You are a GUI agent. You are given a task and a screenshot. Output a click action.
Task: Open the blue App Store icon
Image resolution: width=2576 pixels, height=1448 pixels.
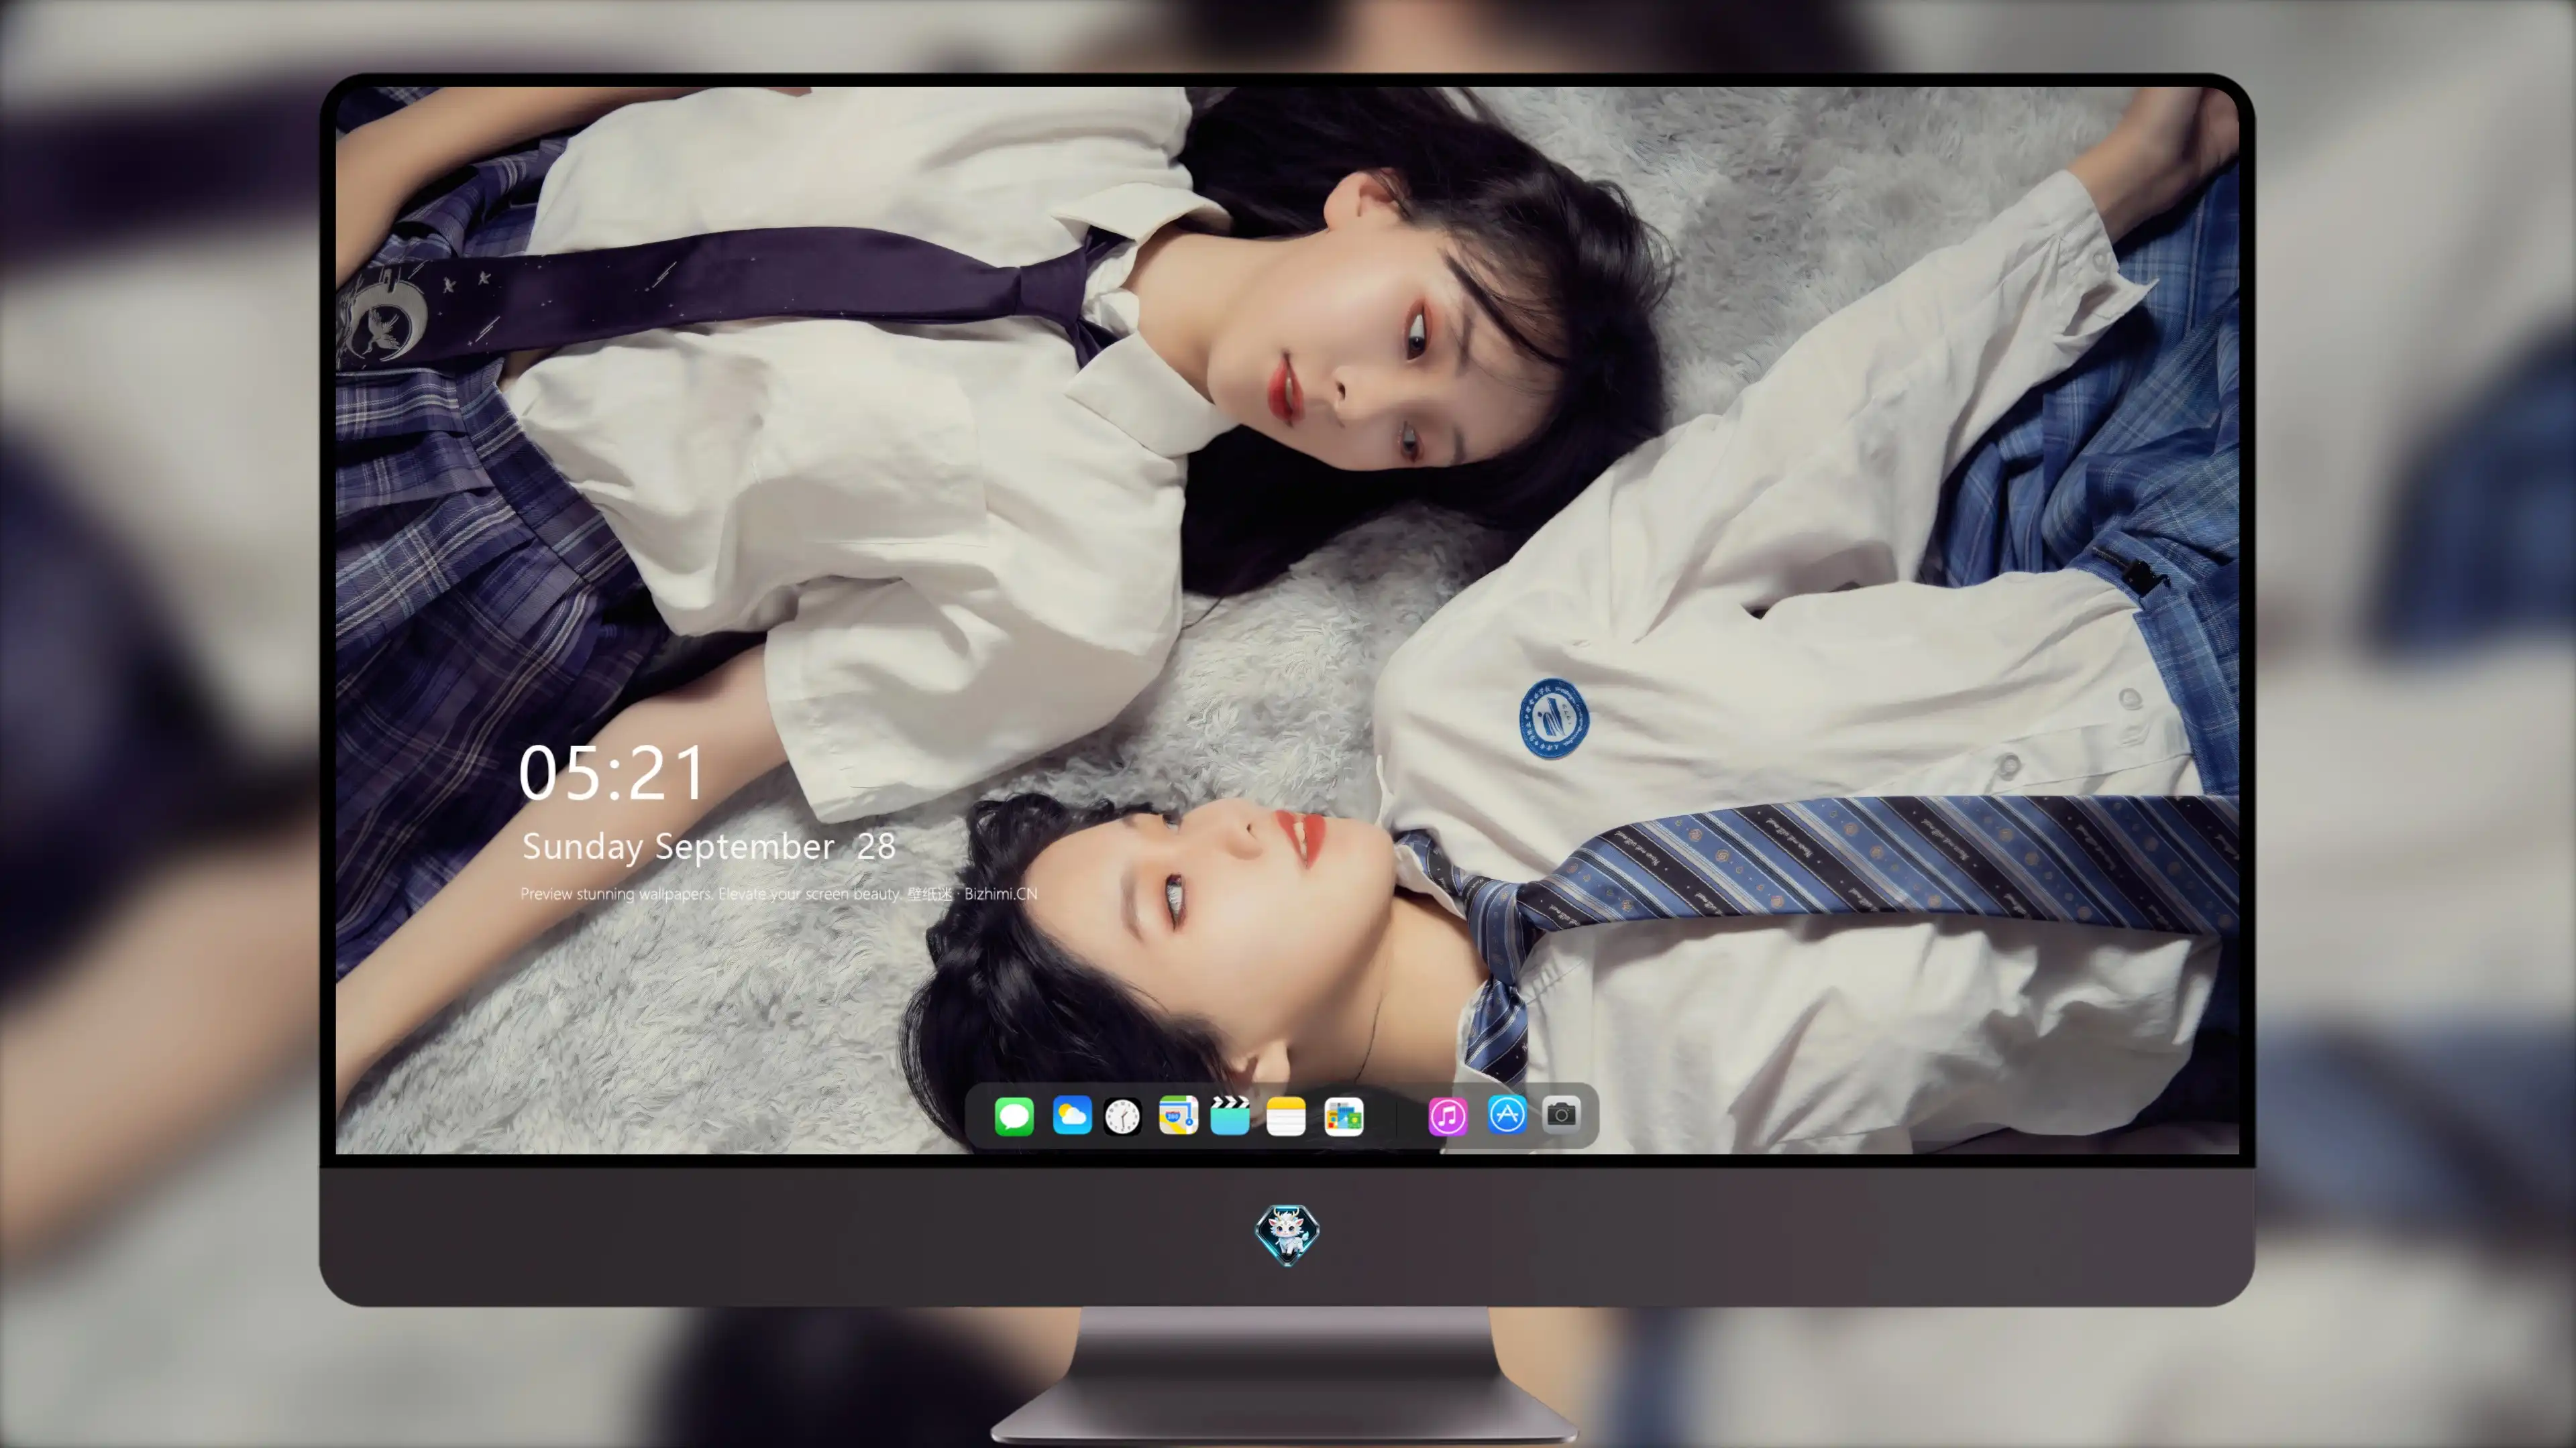pos(1507,1115)
